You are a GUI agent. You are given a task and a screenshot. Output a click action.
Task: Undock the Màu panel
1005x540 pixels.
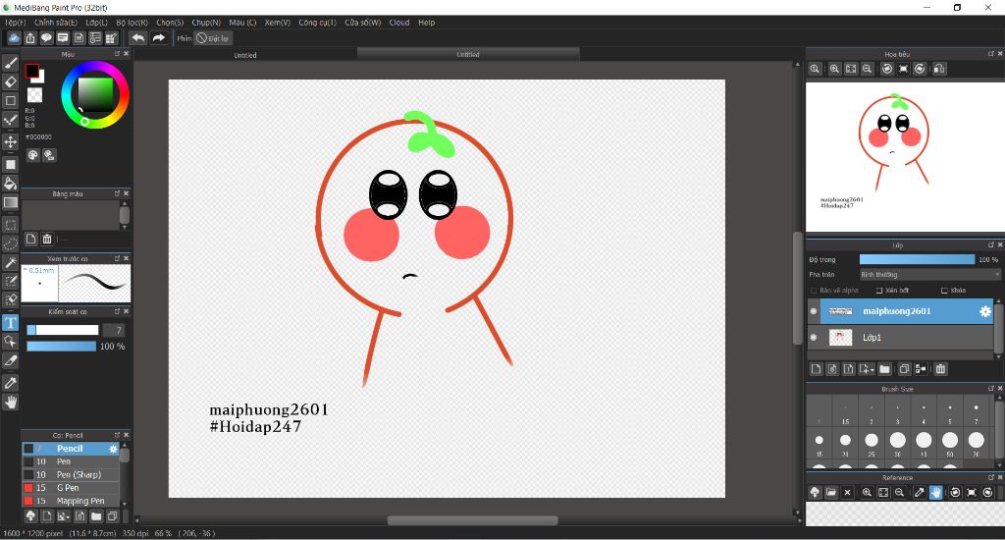click(118, 54)
